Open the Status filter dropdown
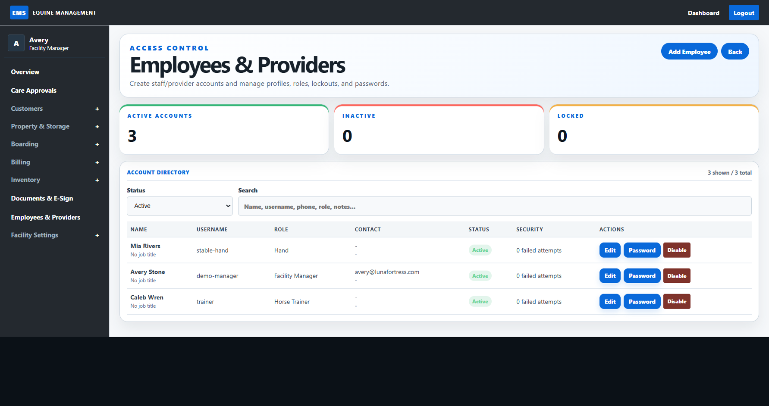 tap(180, 206)
